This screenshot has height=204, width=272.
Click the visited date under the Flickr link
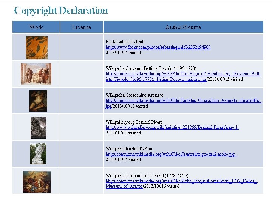pos(123,53)
